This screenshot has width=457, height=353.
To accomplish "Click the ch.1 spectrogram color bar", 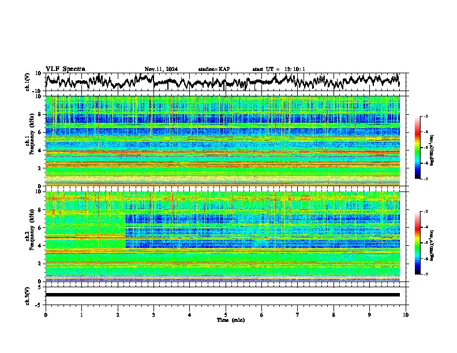I will (x=417, y=148).
